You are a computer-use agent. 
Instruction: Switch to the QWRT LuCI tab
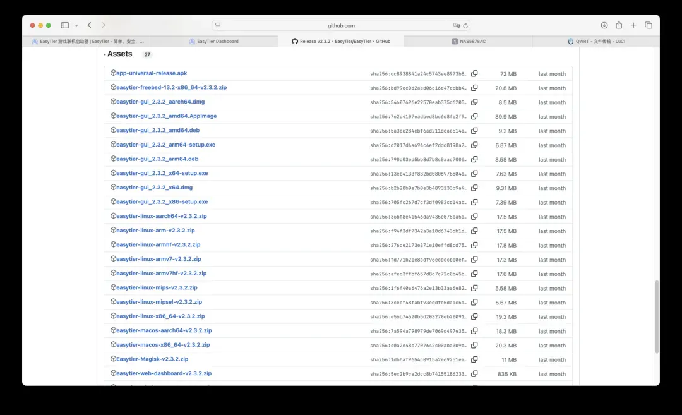pyautogui.click(x=595, y=42)
